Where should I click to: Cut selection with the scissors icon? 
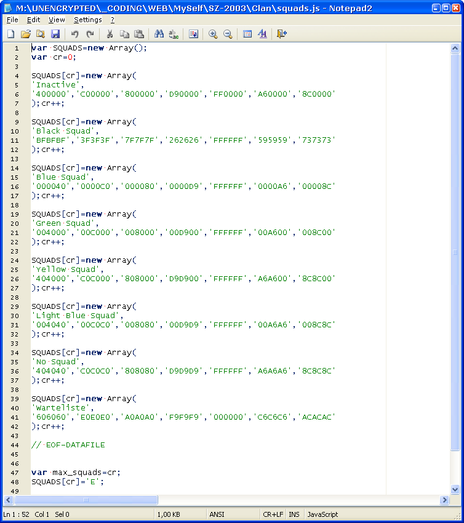coord(110,34)
